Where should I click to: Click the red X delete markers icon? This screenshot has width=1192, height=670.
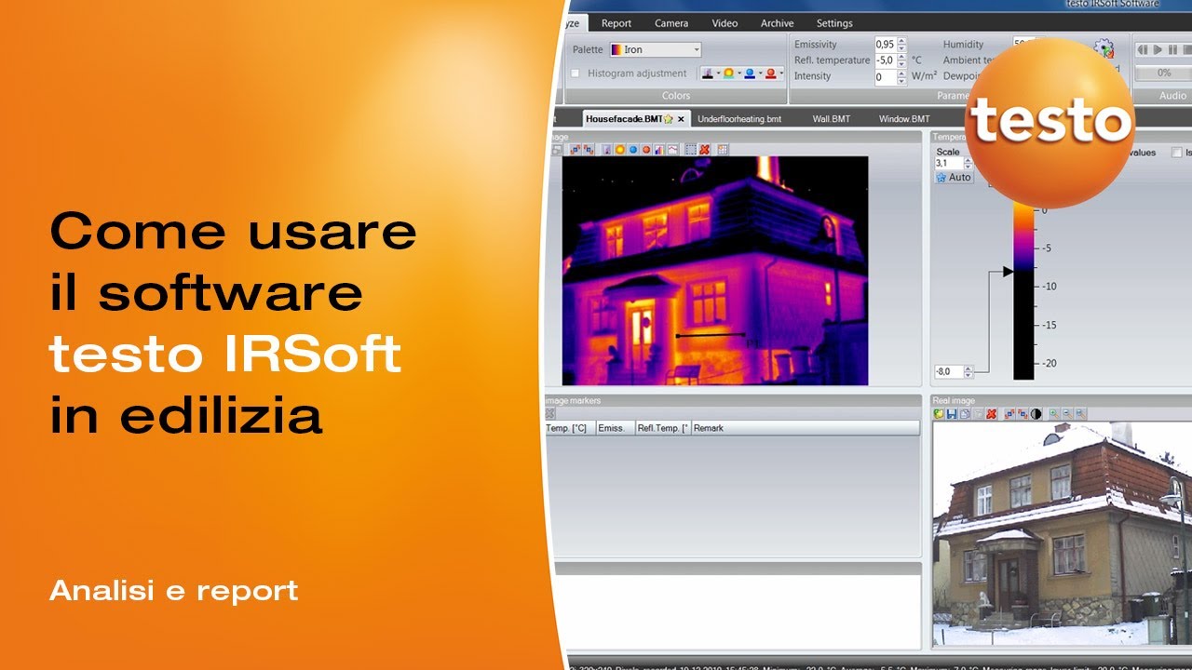[704, 150]
